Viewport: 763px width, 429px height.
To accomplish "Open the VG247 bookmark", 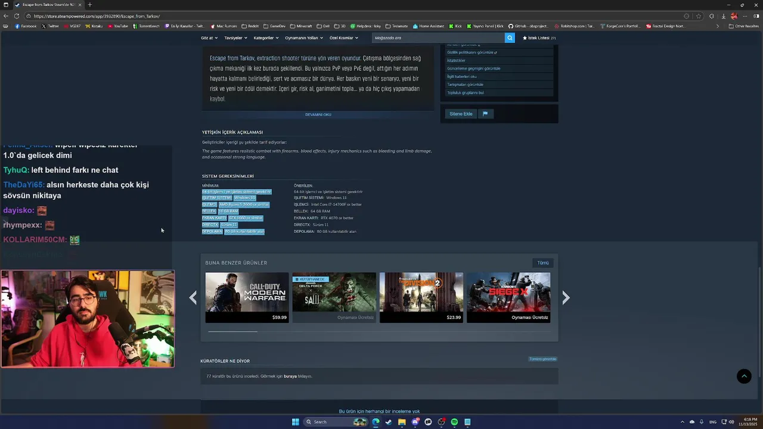I will pos(72,26).
